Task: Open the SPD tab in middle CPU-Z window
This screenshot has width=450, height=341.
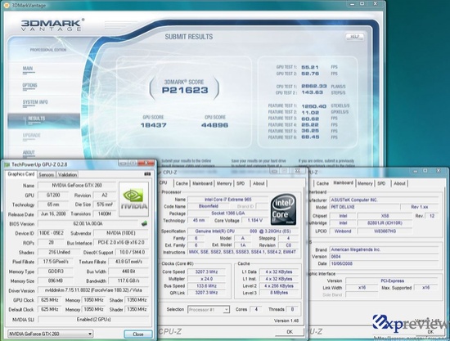Action: click(x=241, y=183)
